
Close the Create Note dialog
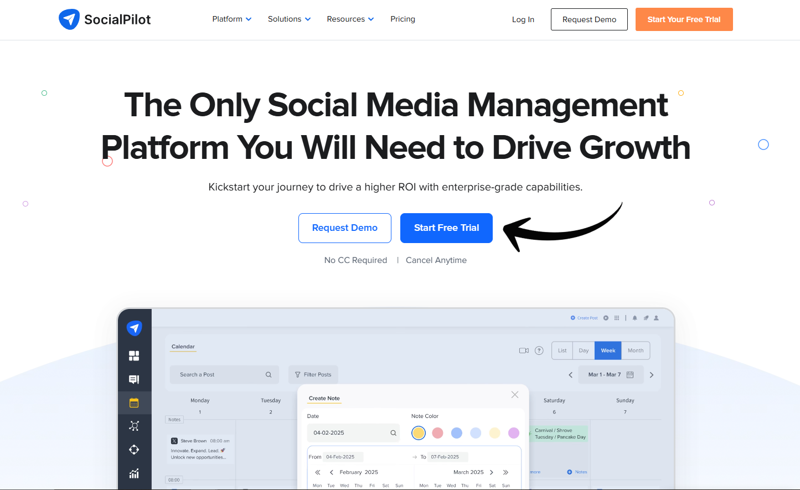click(x=515, y=395)
